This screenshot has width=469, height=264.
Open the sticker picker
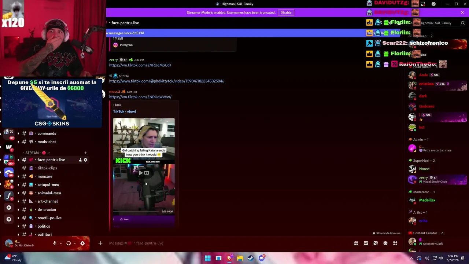pyautogui.click(x=376, y=243)
